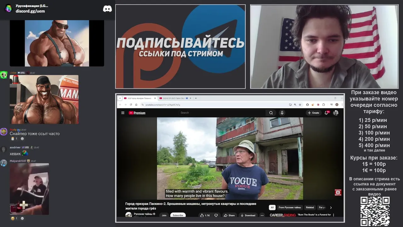Click the channel avatar of Русские тайны

(128, 215)
